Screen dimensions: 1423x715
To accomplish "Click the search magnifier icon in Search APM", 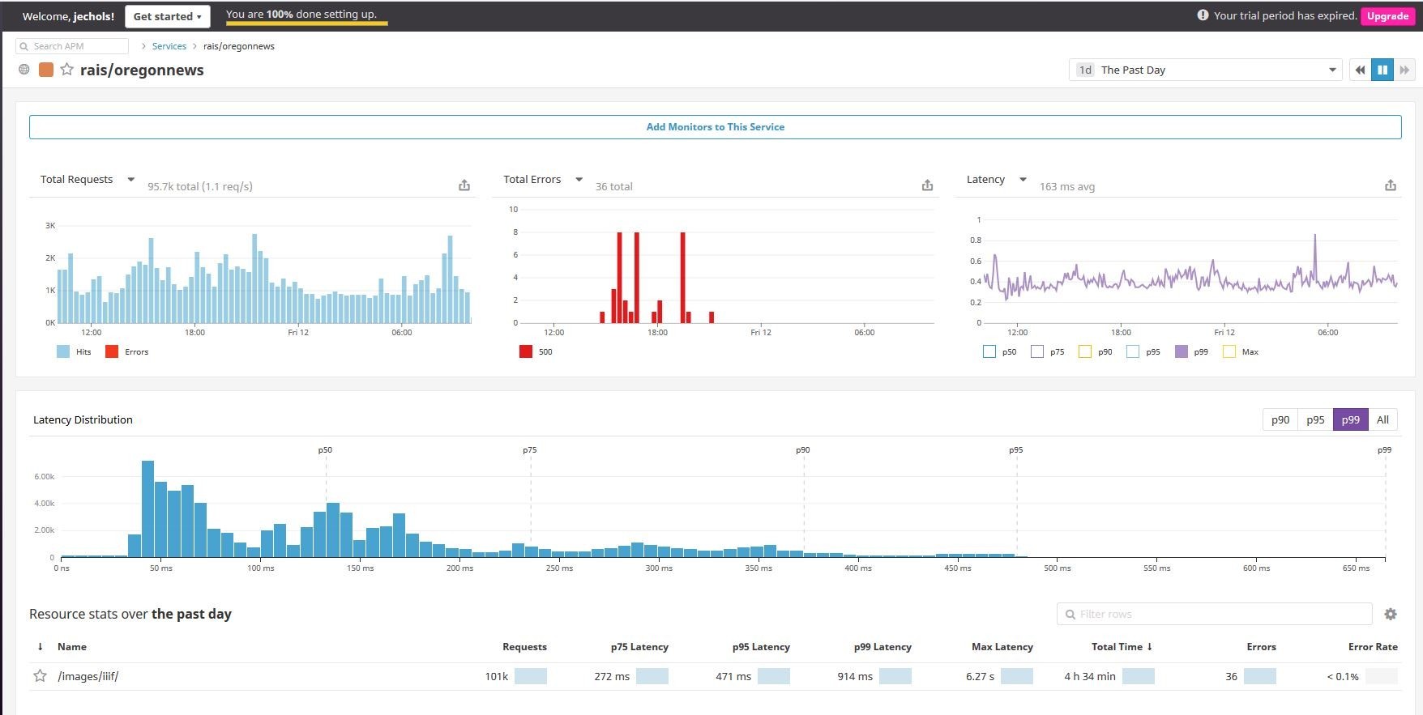I will pyautogui.click(x=24, y=46).
